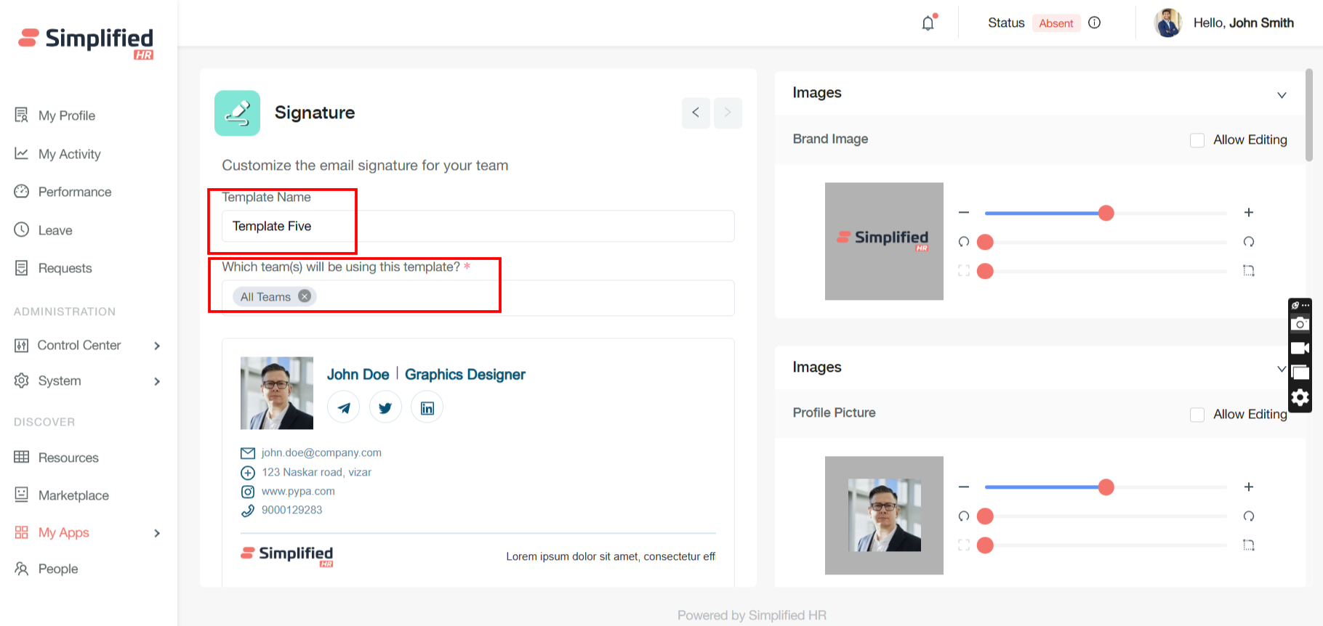
Task: Click the Profile Picture size slider handle
Action: pos(1106,487)
